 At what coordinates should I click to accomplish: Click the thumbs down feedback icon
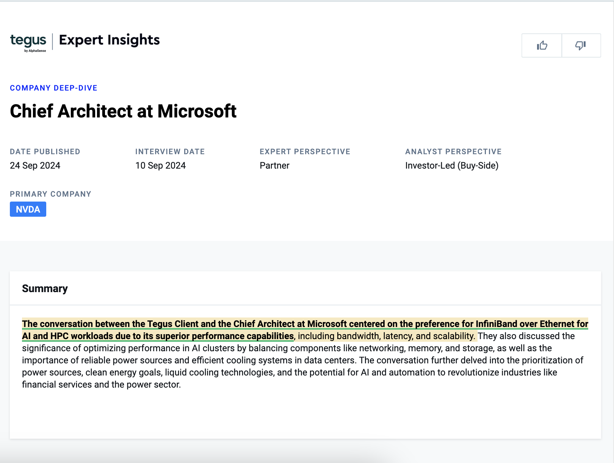tap(581, 45)
